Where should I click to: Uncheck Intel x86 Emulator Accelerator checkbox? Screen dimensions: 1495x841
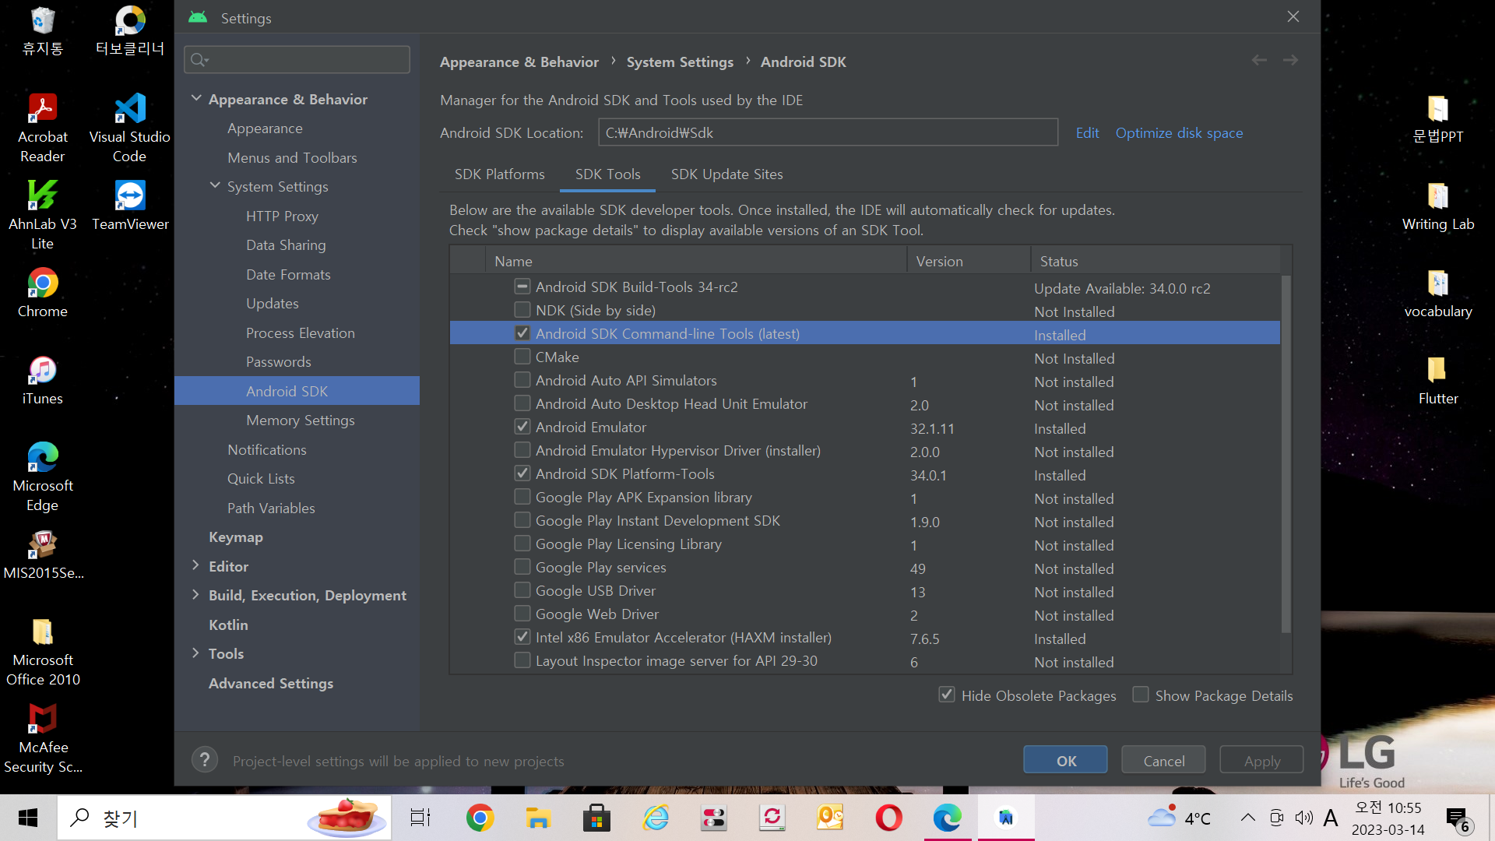click(x=522, y=637)
